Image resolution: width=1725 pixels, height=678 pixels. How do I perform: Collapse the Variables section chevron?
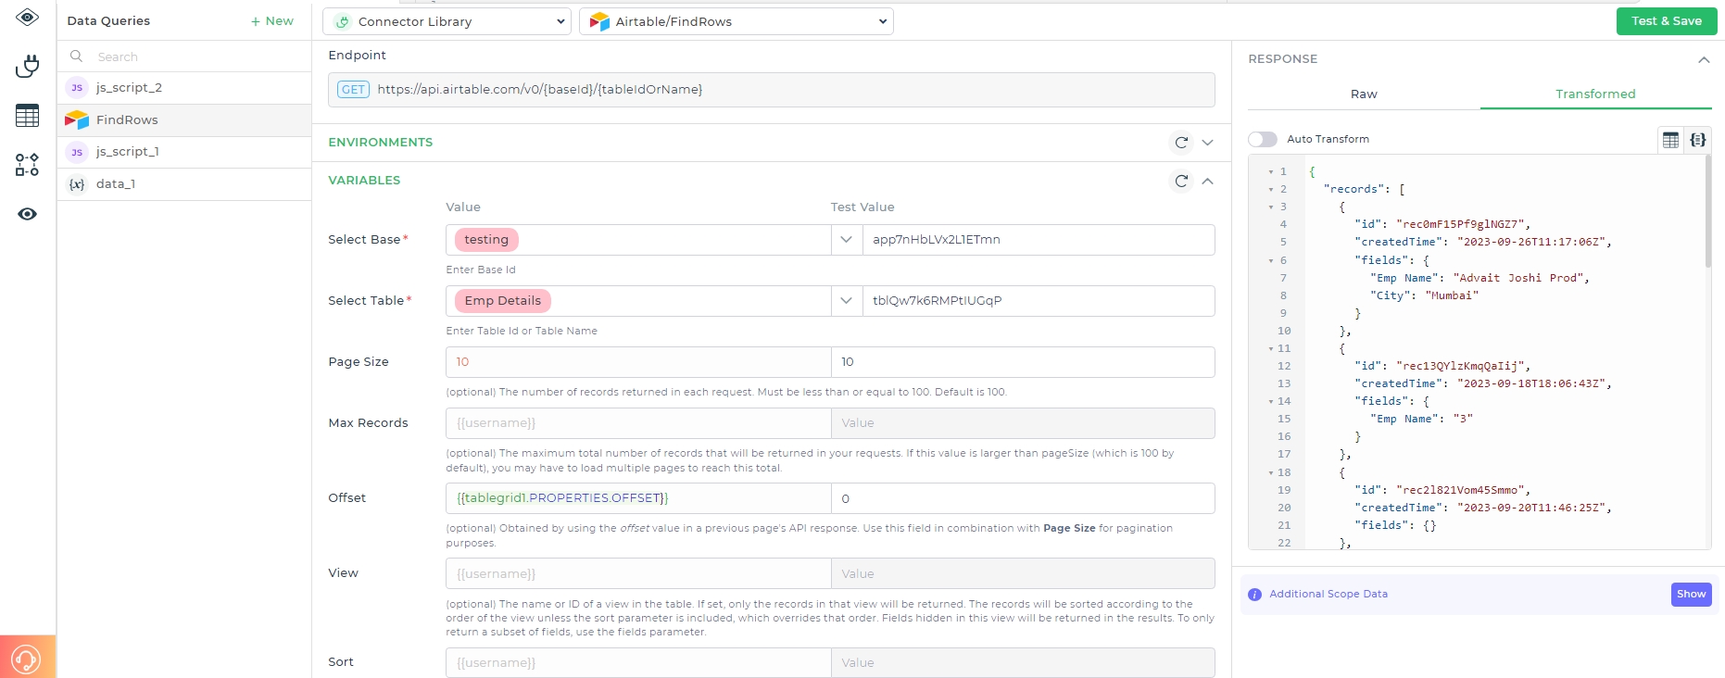[x=1207, y=181]
